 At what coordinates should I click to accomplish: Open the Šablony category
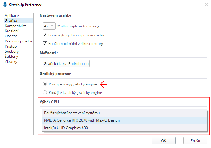pos(11,57)
